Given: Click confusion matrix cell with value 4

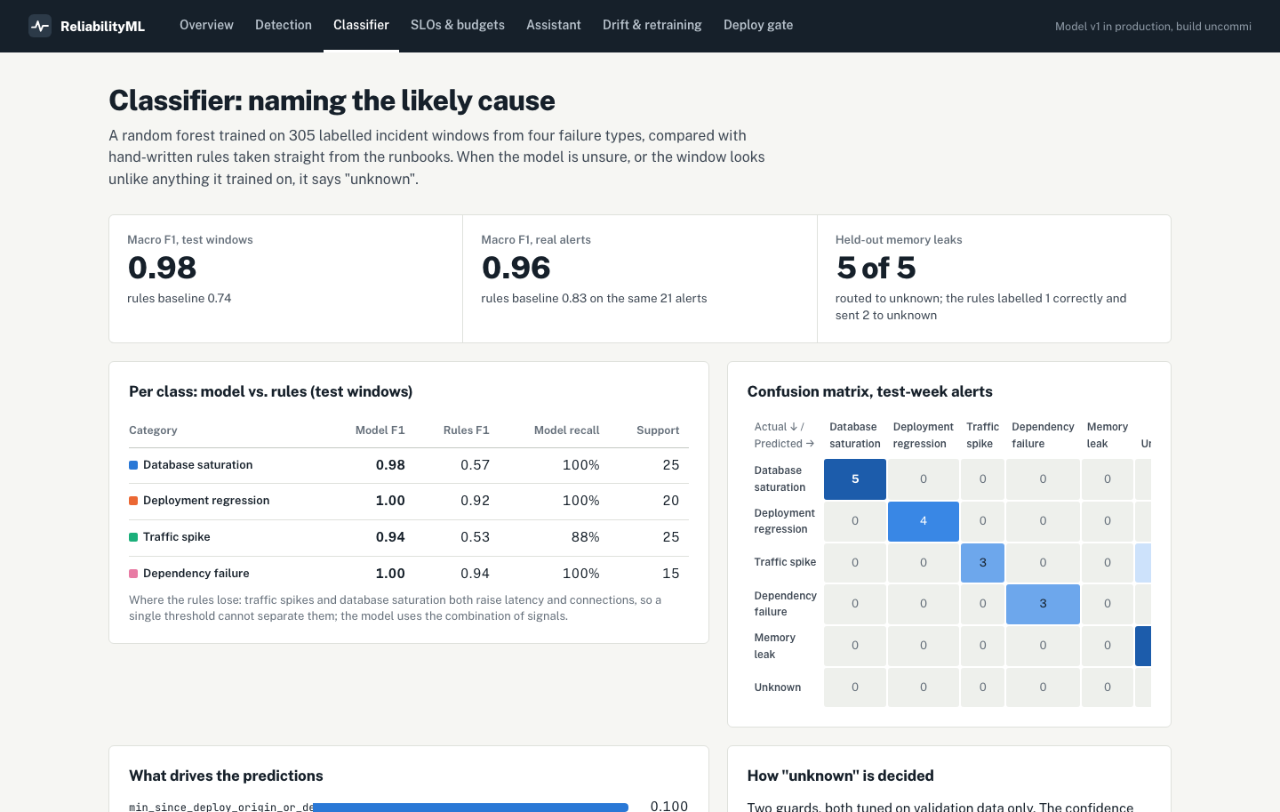Looking at the screenshot, I should 924,521.
